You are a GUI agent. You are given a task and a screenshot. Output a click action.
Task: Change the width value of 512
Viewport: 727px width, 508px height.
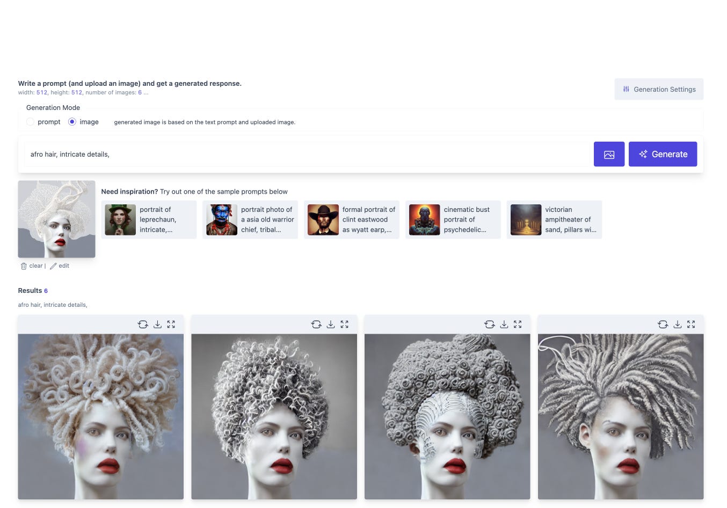(x=41, y=92)
